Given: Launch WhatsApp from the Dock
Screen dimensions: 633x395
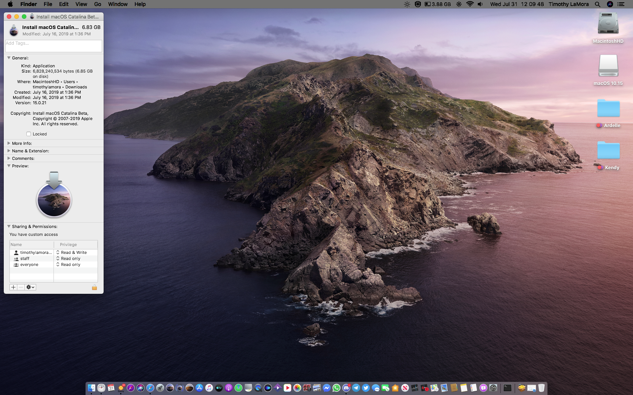Looking at the screenshot, I should coord(336,388).
